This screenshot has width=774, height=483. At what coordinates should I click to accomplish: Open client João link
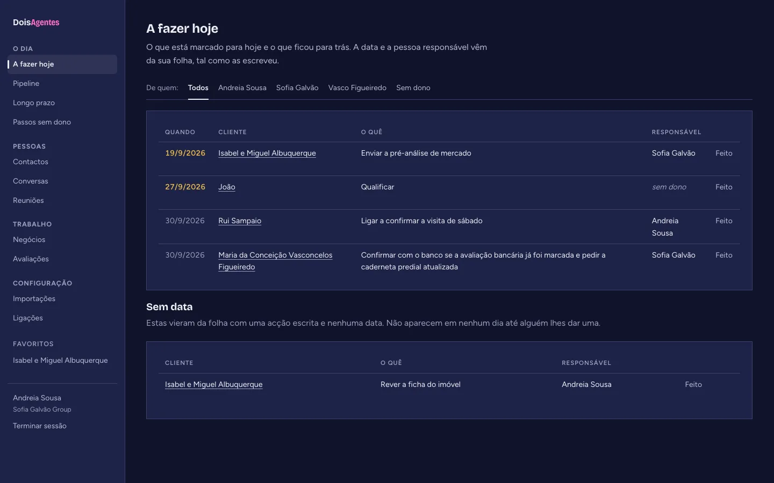pos(227,187)
